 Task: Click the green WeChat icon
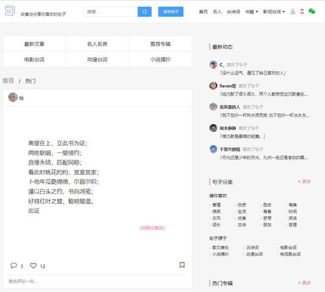[312, 12]
